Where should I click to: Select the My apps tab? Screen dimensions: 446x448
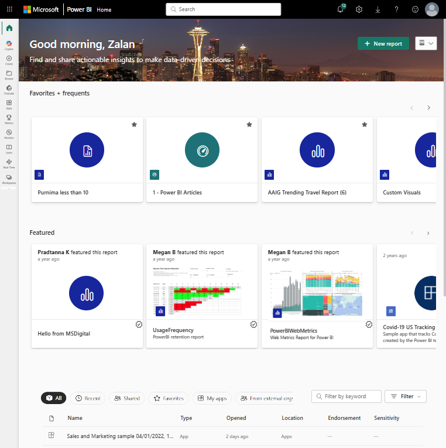click(213, 398)
